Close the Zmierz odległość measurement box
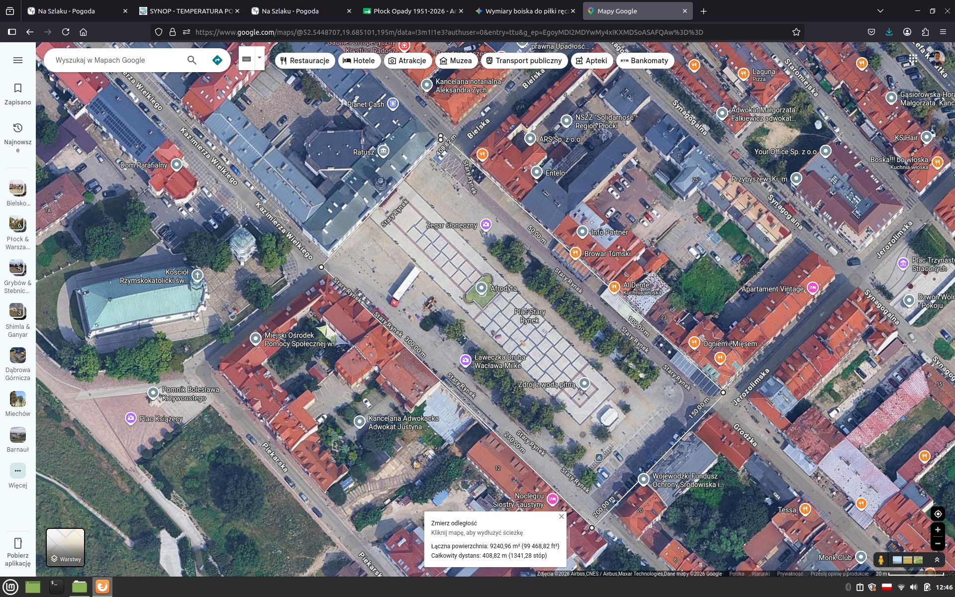Screen dimensions: 955x597 coord(561,516)
